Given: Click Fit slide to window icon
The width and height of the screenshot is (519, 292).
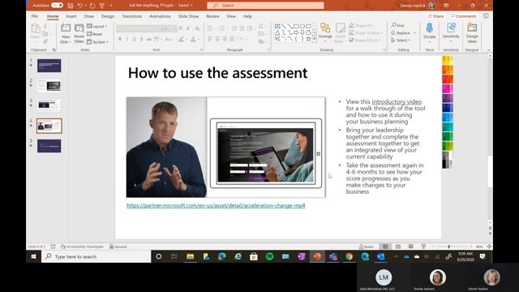Looking at the screenshot, I should tap(489, 247).
